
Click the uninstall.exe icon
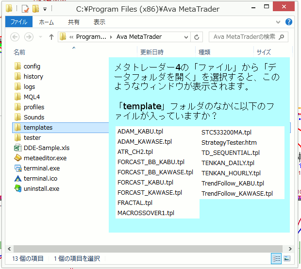(18, 188)
